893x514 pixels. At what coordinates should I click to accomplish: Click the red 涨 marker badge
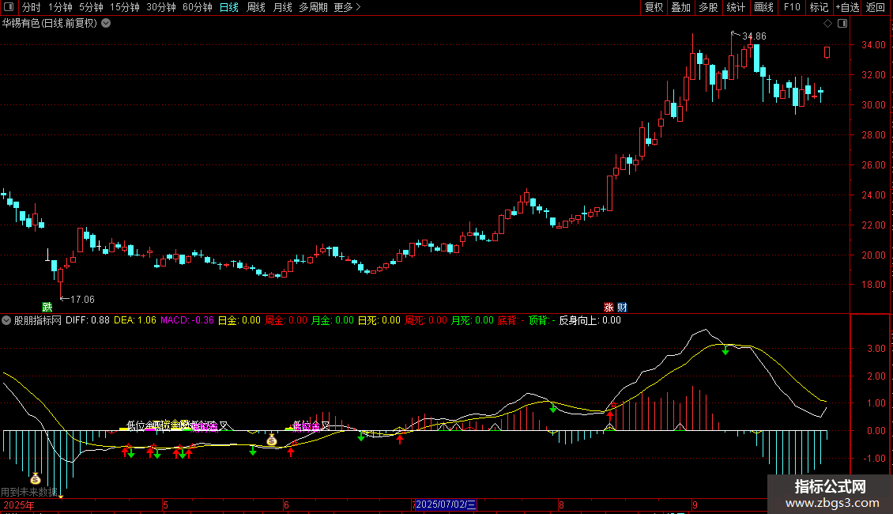pyautogui.click(x=609, y=307)
